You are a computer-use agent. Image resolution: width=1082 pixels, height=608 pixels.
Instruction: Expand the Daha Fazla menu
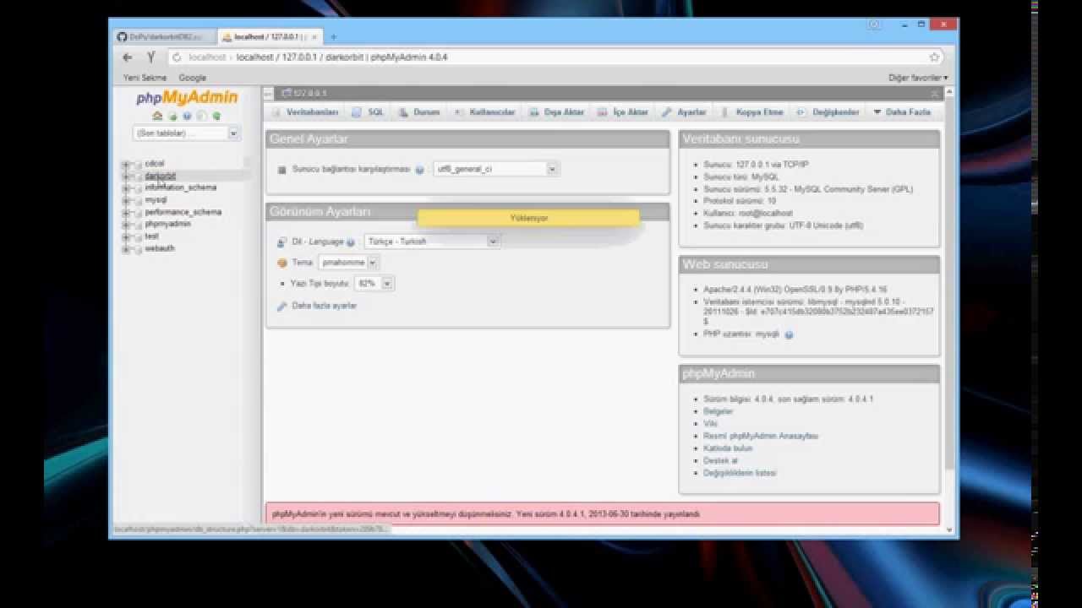click(901, 112)
